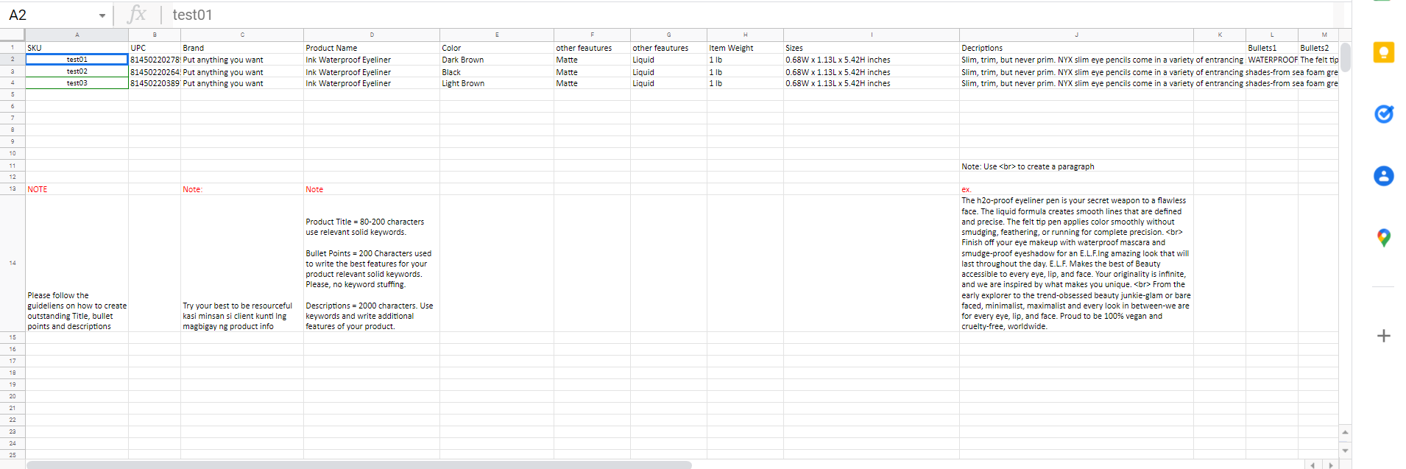This screenshot has height=469, width=1406.
Task: Click the fx function icon
Action: pos(137,14)
